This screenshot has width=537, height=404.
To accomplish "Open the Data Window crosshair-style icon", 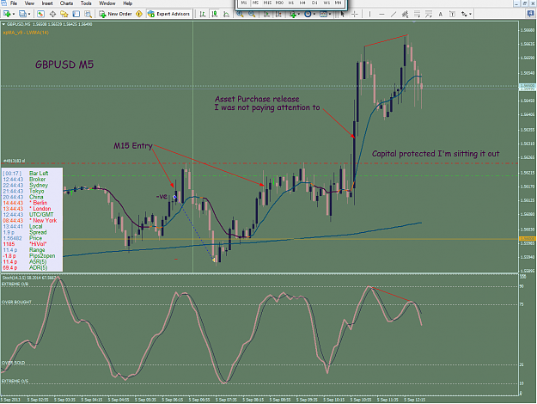I will [x=52, y=14].
